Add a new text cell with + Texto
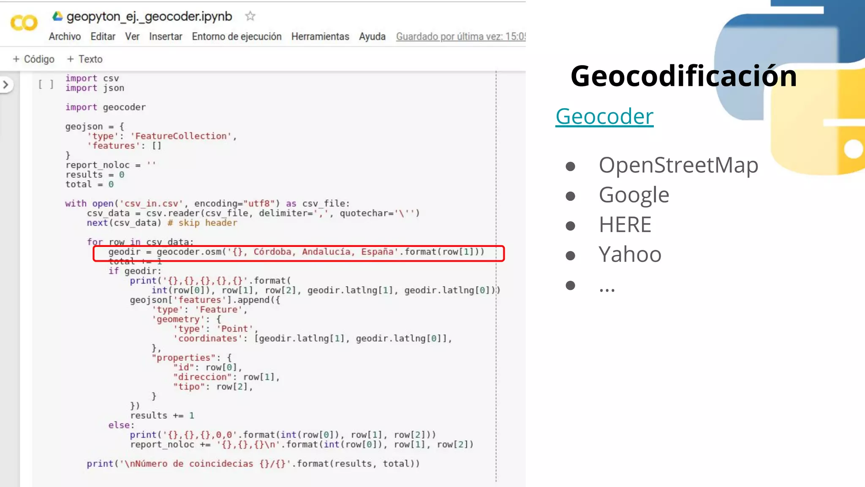This screenshot has height=487, width=865. (85, 59)
